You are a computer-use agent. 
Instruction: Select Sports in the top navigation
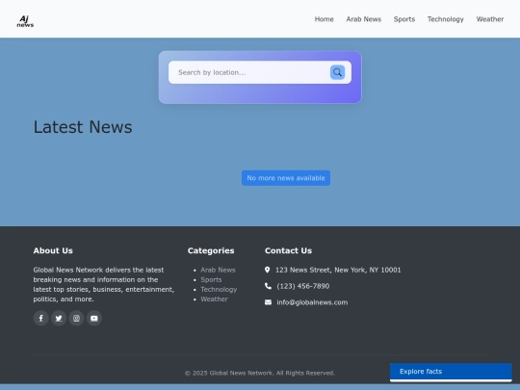click(404, 19)
